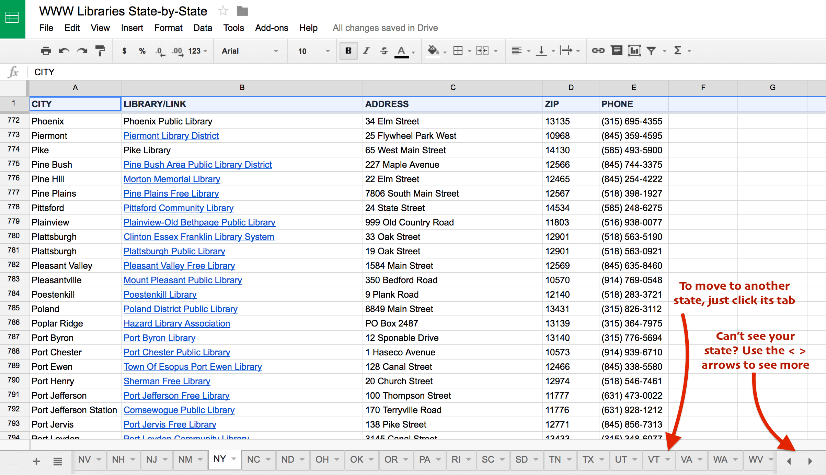Toggle bold formatting button
Screen dimensions: 826x475
point(348,51)
